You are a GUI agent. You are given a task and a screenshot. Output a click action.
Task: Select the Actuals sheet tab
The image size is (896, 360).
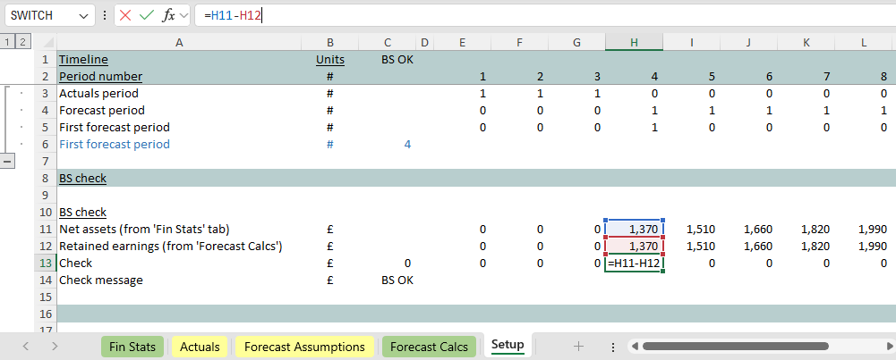200,347
